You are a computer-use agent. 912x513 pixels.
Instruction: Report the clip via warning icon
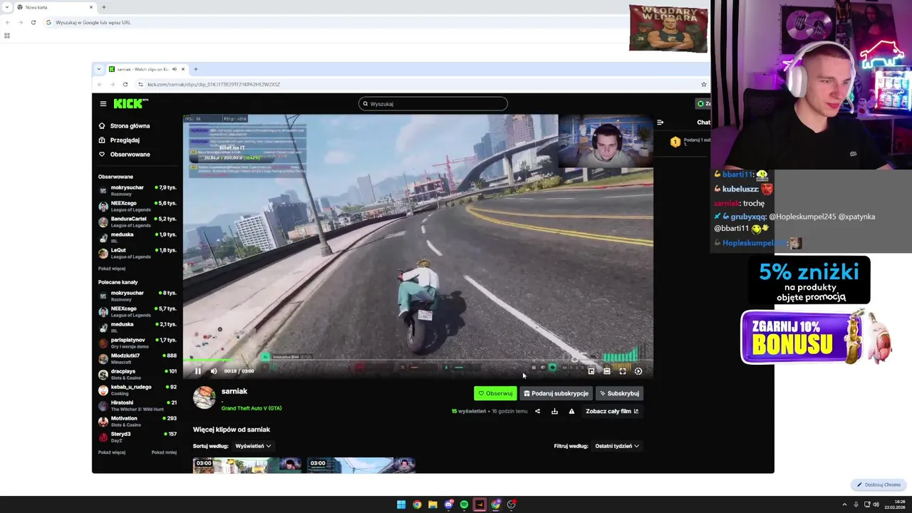[571, 411]
